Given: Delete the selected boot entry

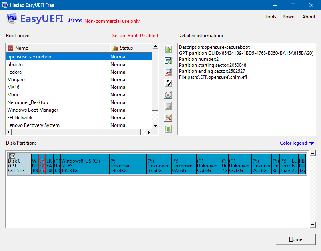Looking at the screenshot, I should (x=168, y=72).
